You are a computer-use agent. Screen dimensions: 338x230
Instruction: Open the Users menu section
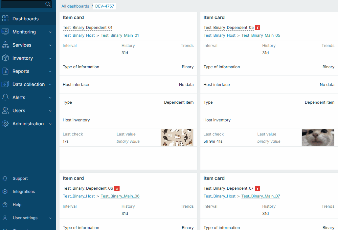[19, 111]
